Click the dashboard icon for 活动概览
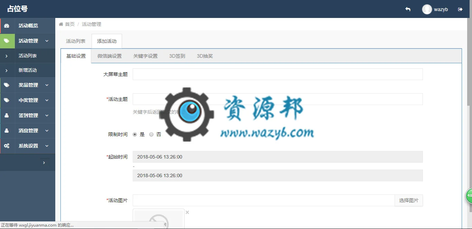 (7, 26)
